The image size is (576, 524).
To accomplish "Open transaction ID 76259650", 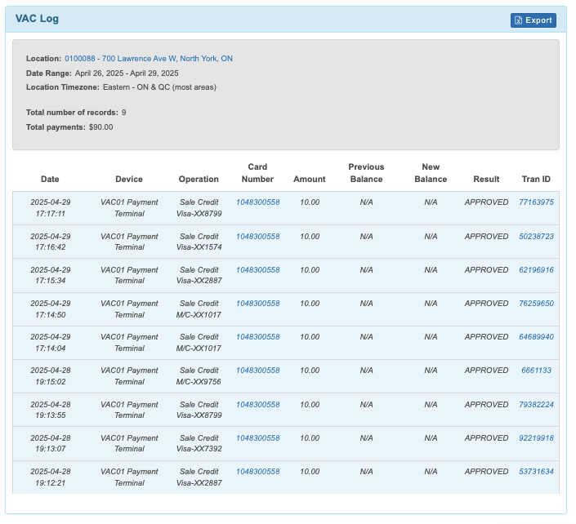I will click(536, 304).
